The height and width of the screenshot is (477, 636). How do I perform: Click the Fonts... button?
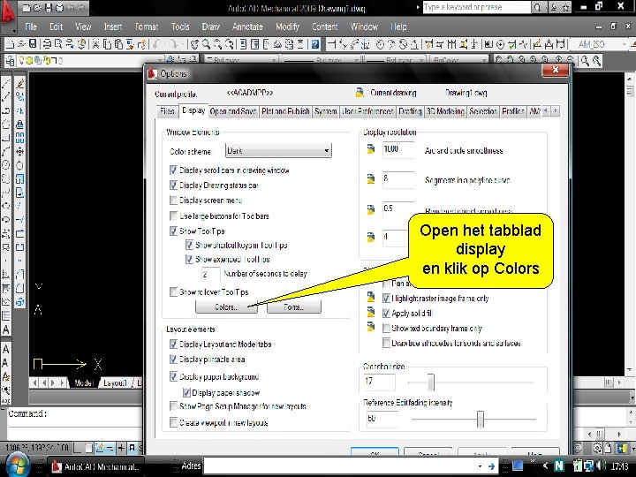(x=294, y=307)
